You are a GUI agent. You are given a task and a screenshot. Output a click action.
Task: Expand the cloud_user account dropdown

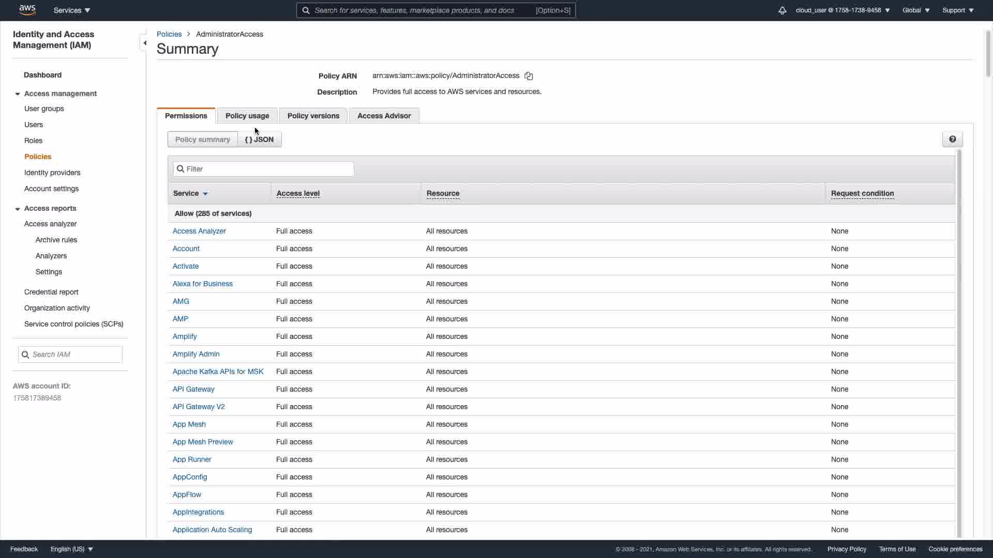(842, 10)
